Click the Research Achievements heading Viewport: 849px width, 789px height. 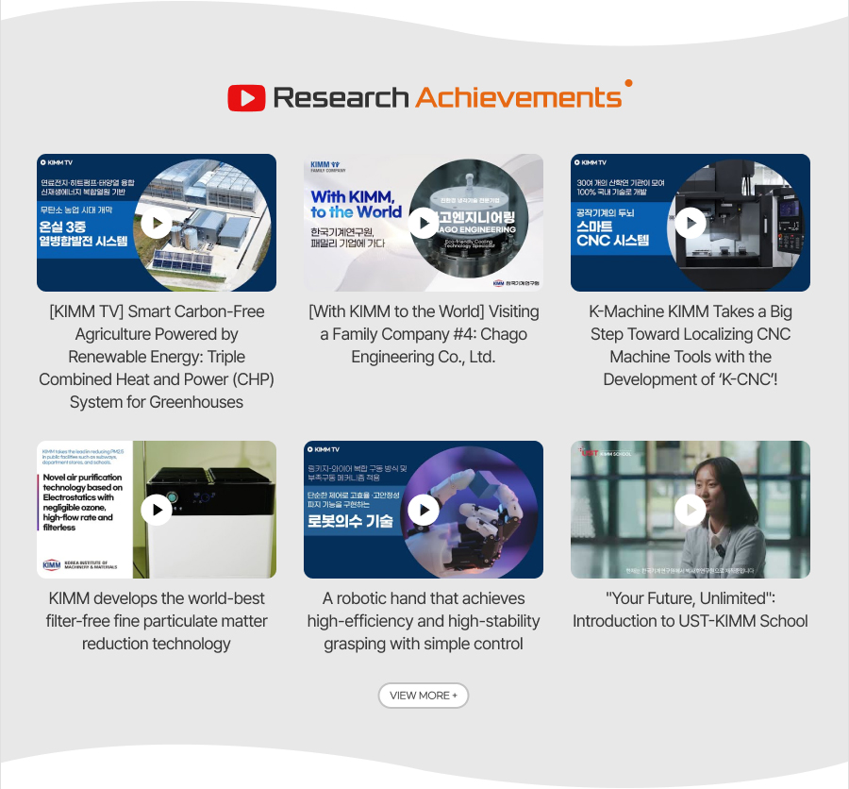(x=448, y=98)
